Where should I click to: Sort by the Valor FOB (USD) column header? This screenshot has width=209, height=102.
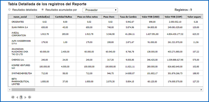click(152, 17)
